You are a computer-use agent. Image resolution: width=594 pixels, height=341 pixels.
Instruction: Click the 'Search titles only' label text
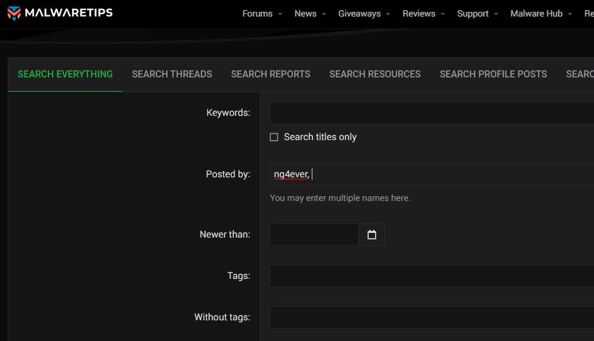click(320, 137)
